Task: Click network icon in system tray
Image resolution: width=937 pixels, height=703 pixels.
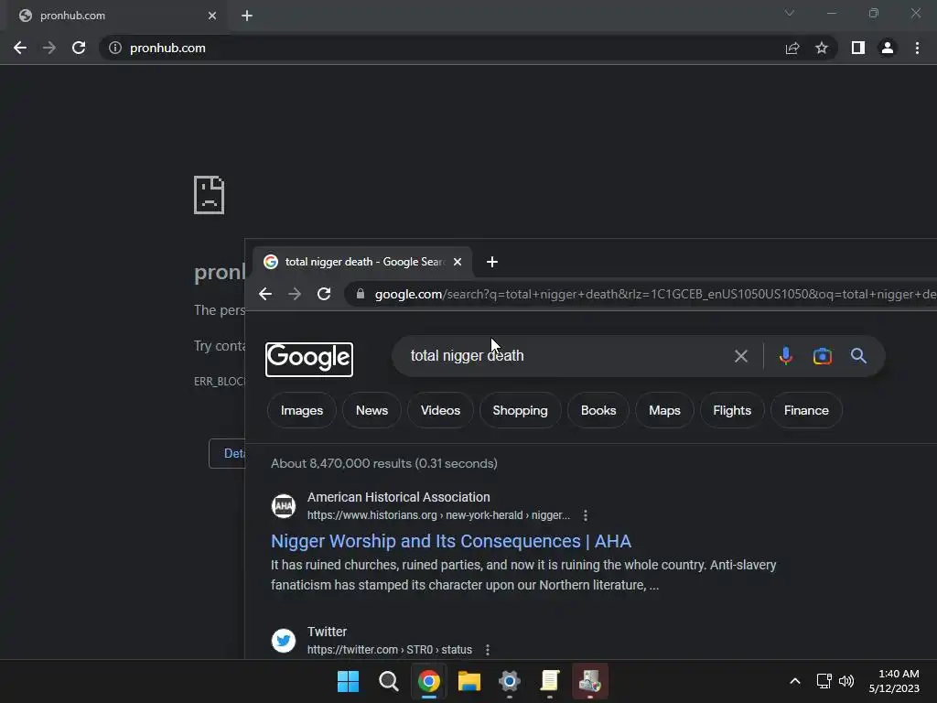Action: click(824, 681)
